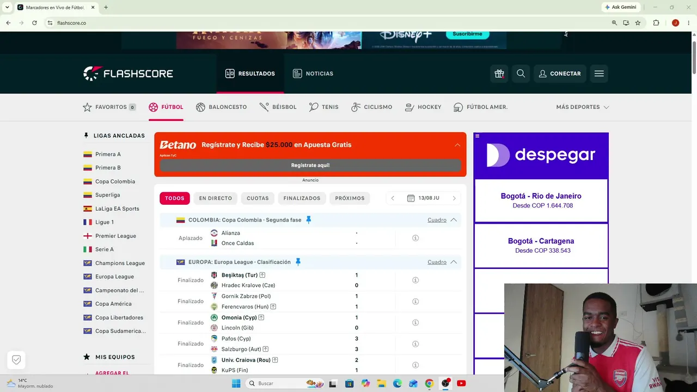Screen dimensions: 697x392
Task: Open a new Chrome tab
Action: click(106, 8)
